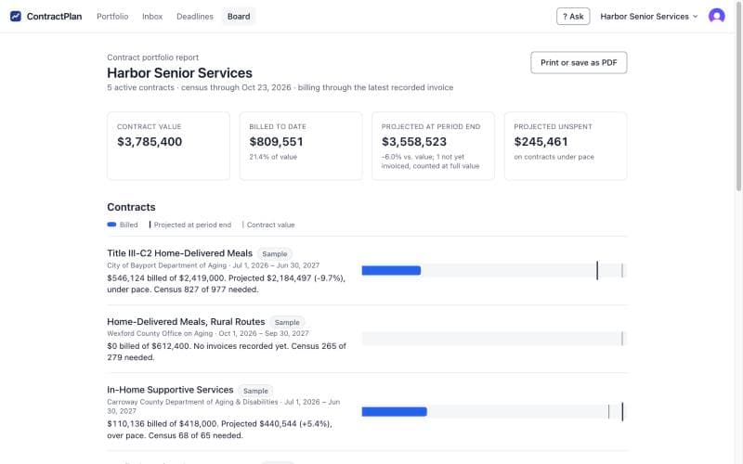Open Title III-C2 Home-Delivered Meals contract
The width and height of the screenshot is (743, 464).
coord(179,253)
